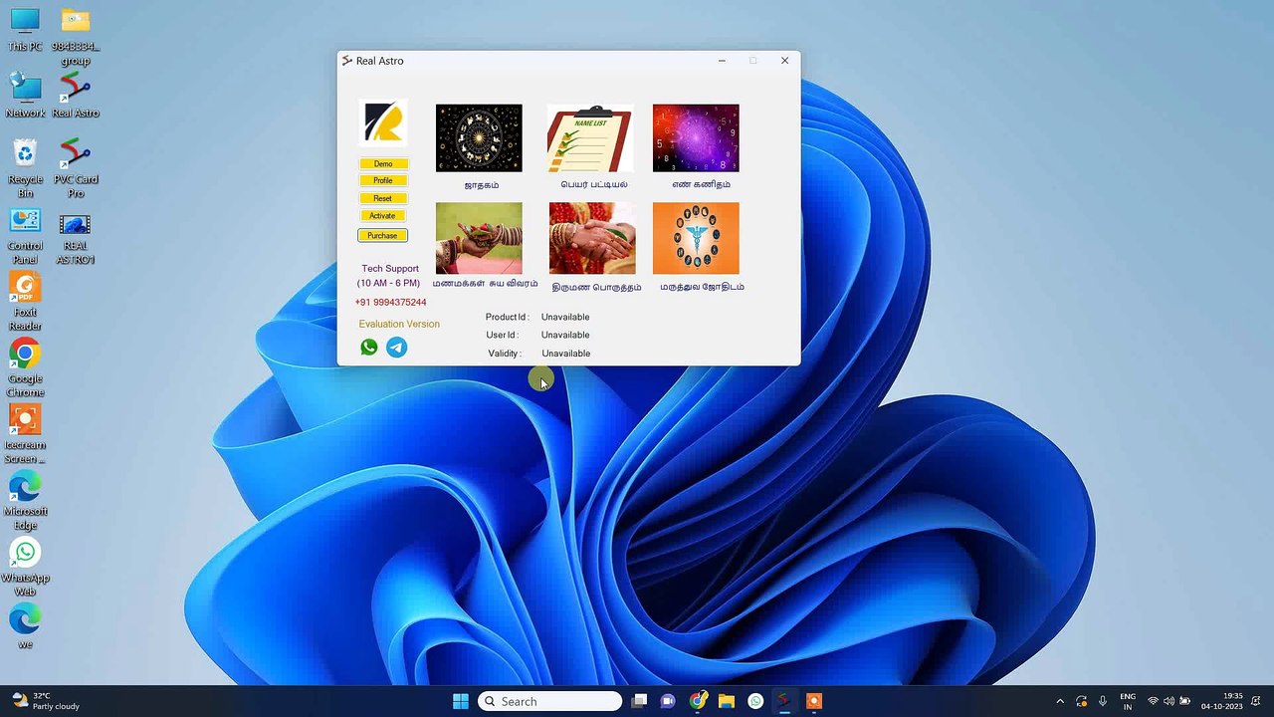Open the Wi-Fi network tray icon
This screenshot has width=1274, height=717.
[1153, 701]
